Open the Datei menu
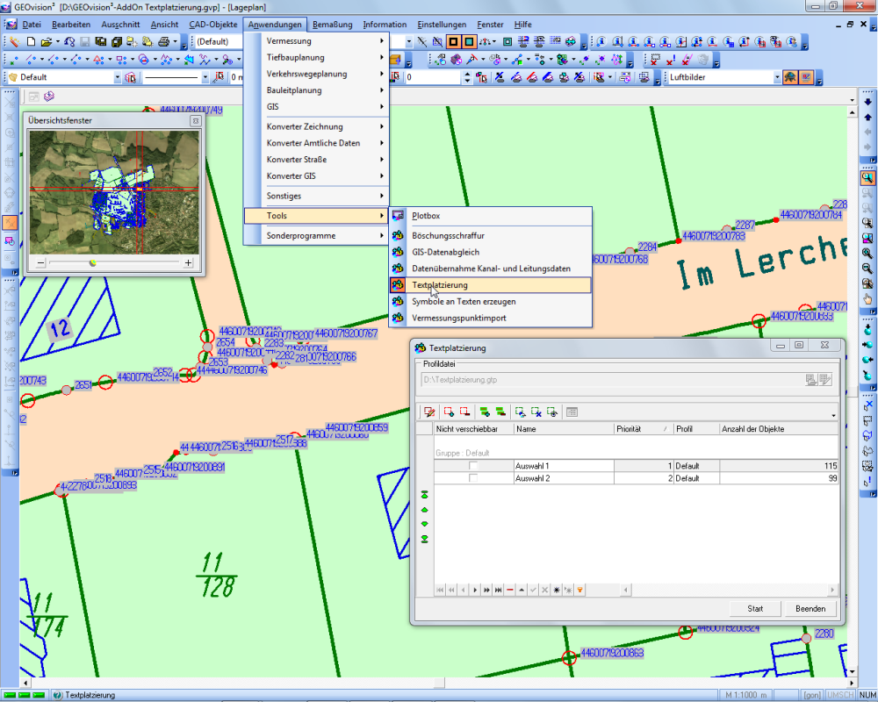 (32, 25)
